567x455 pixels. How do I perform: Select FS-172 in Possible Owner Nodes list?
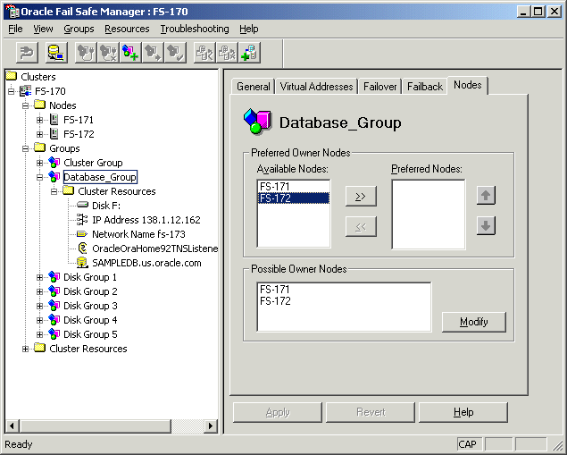[344, 300]
